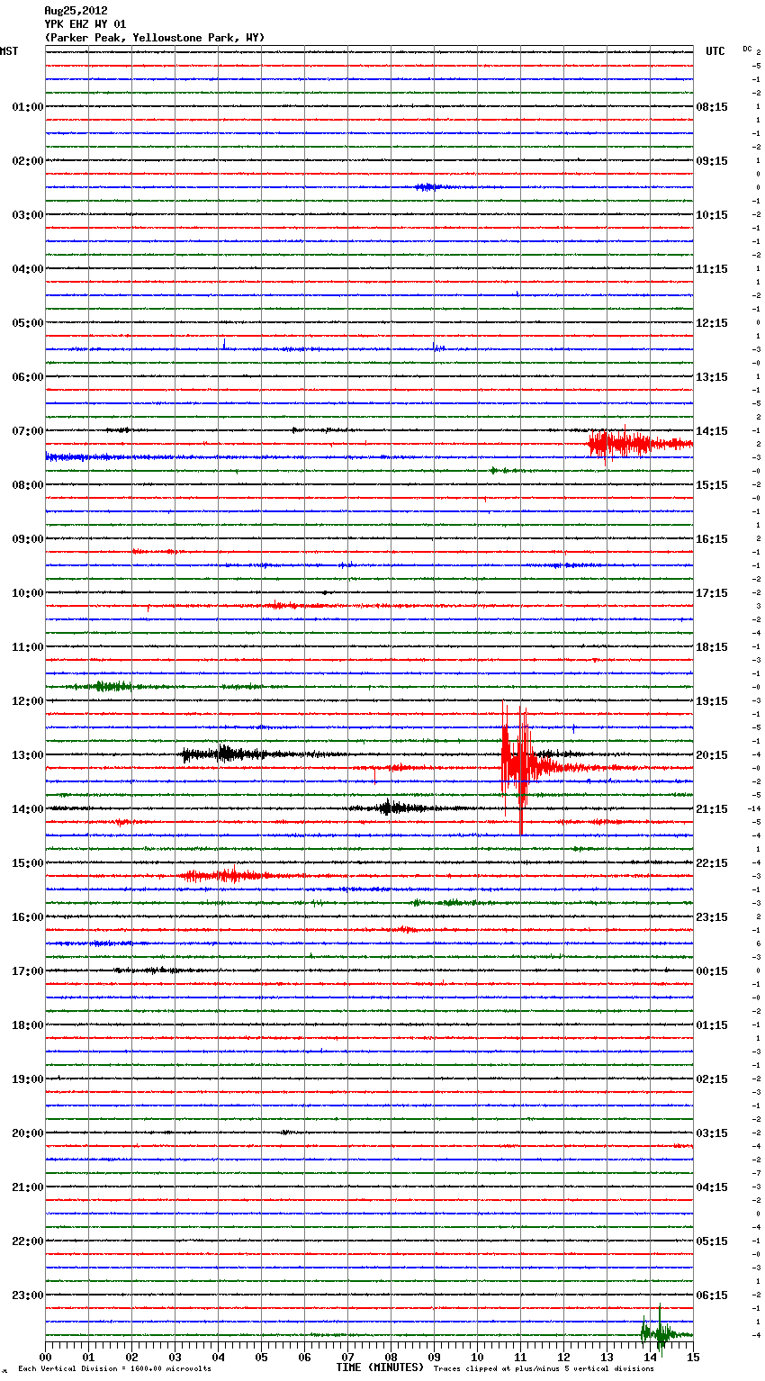The height and width of the screenshot is (1381, 765).
Task: Click the '10:00' MST time label
Action: [x=28, y=593]
